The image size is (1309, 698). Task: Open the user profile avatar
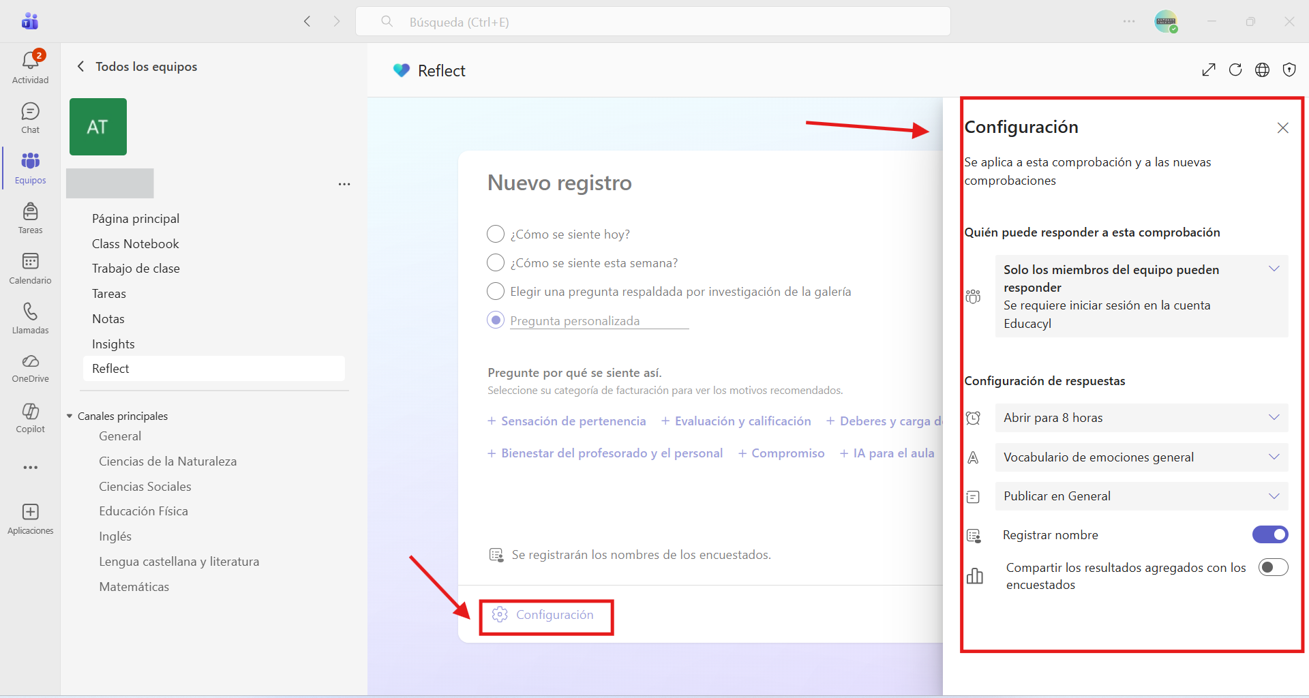1166,21
